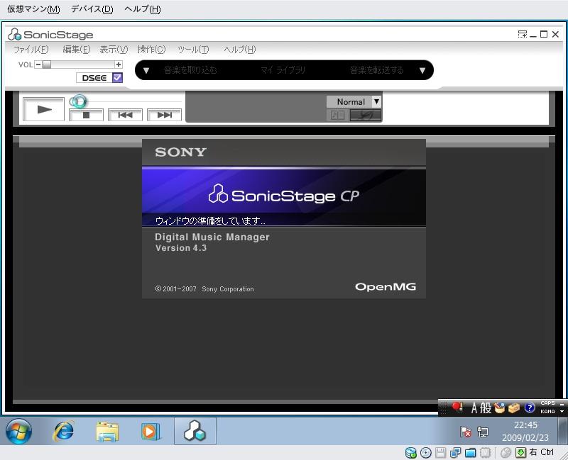Switch to マイ ライブラリ tab
568x460 pixels.
(283, 70)
